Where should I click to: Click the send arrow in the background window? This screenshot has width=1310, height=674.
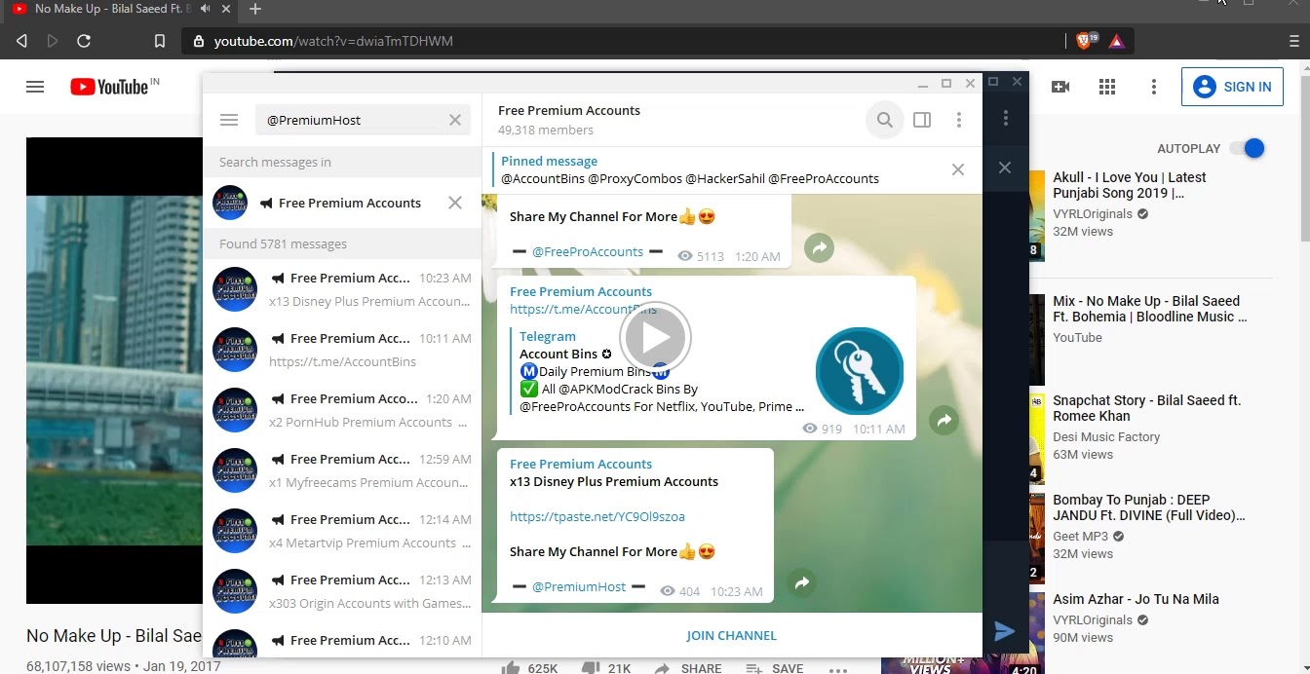[1005, 631]
